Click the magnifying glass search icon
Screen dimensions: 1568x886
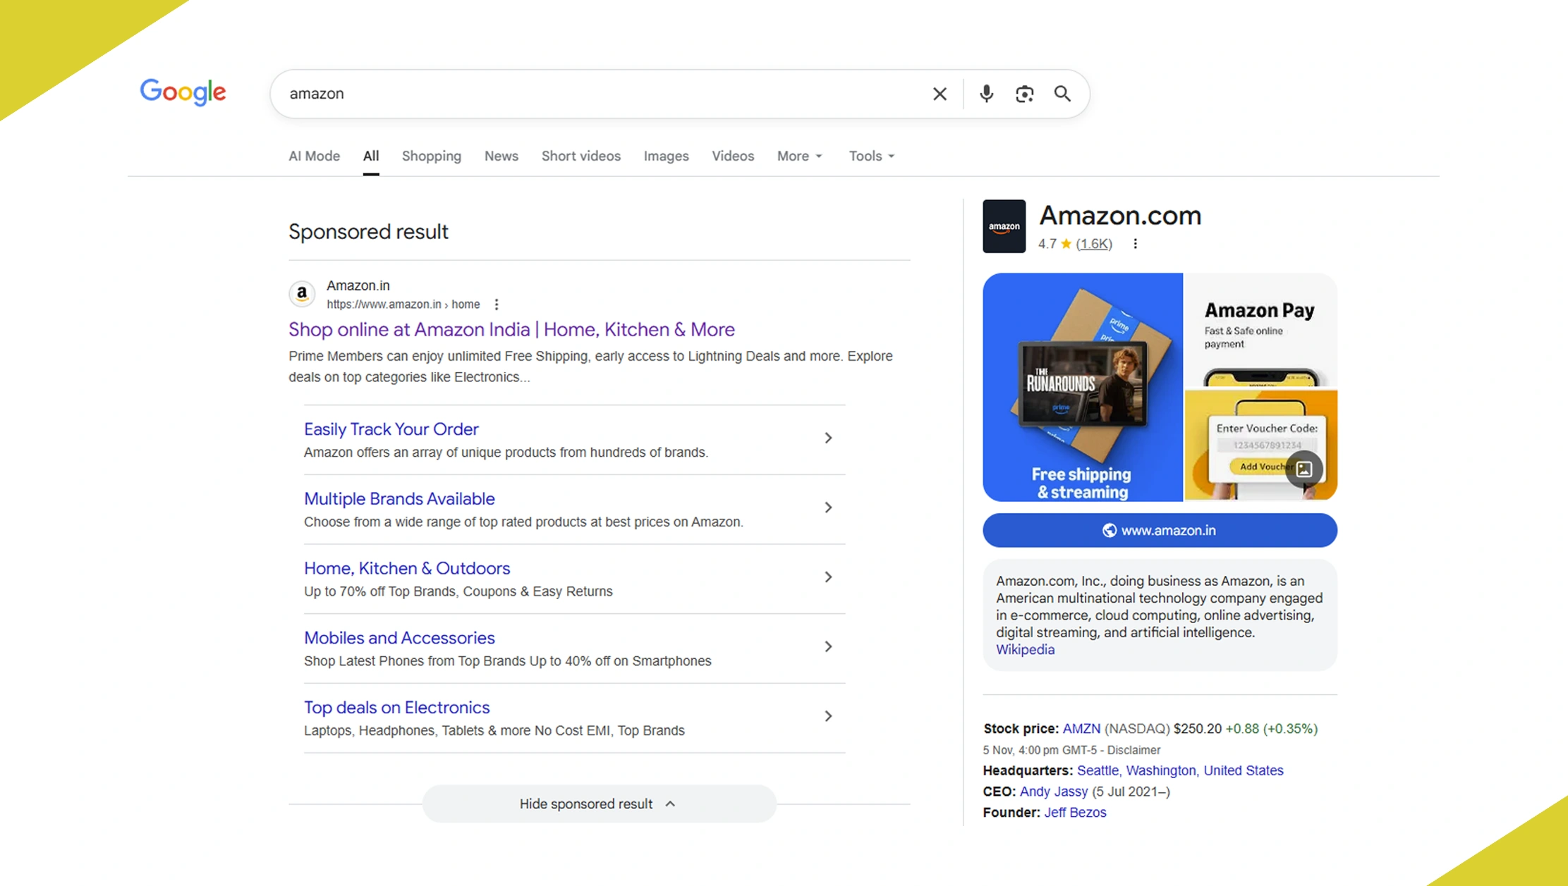coord(1062,94)
